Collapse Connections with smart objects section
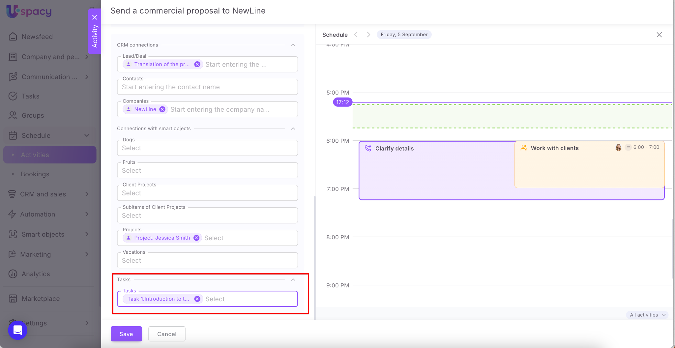 pos(293,129)
